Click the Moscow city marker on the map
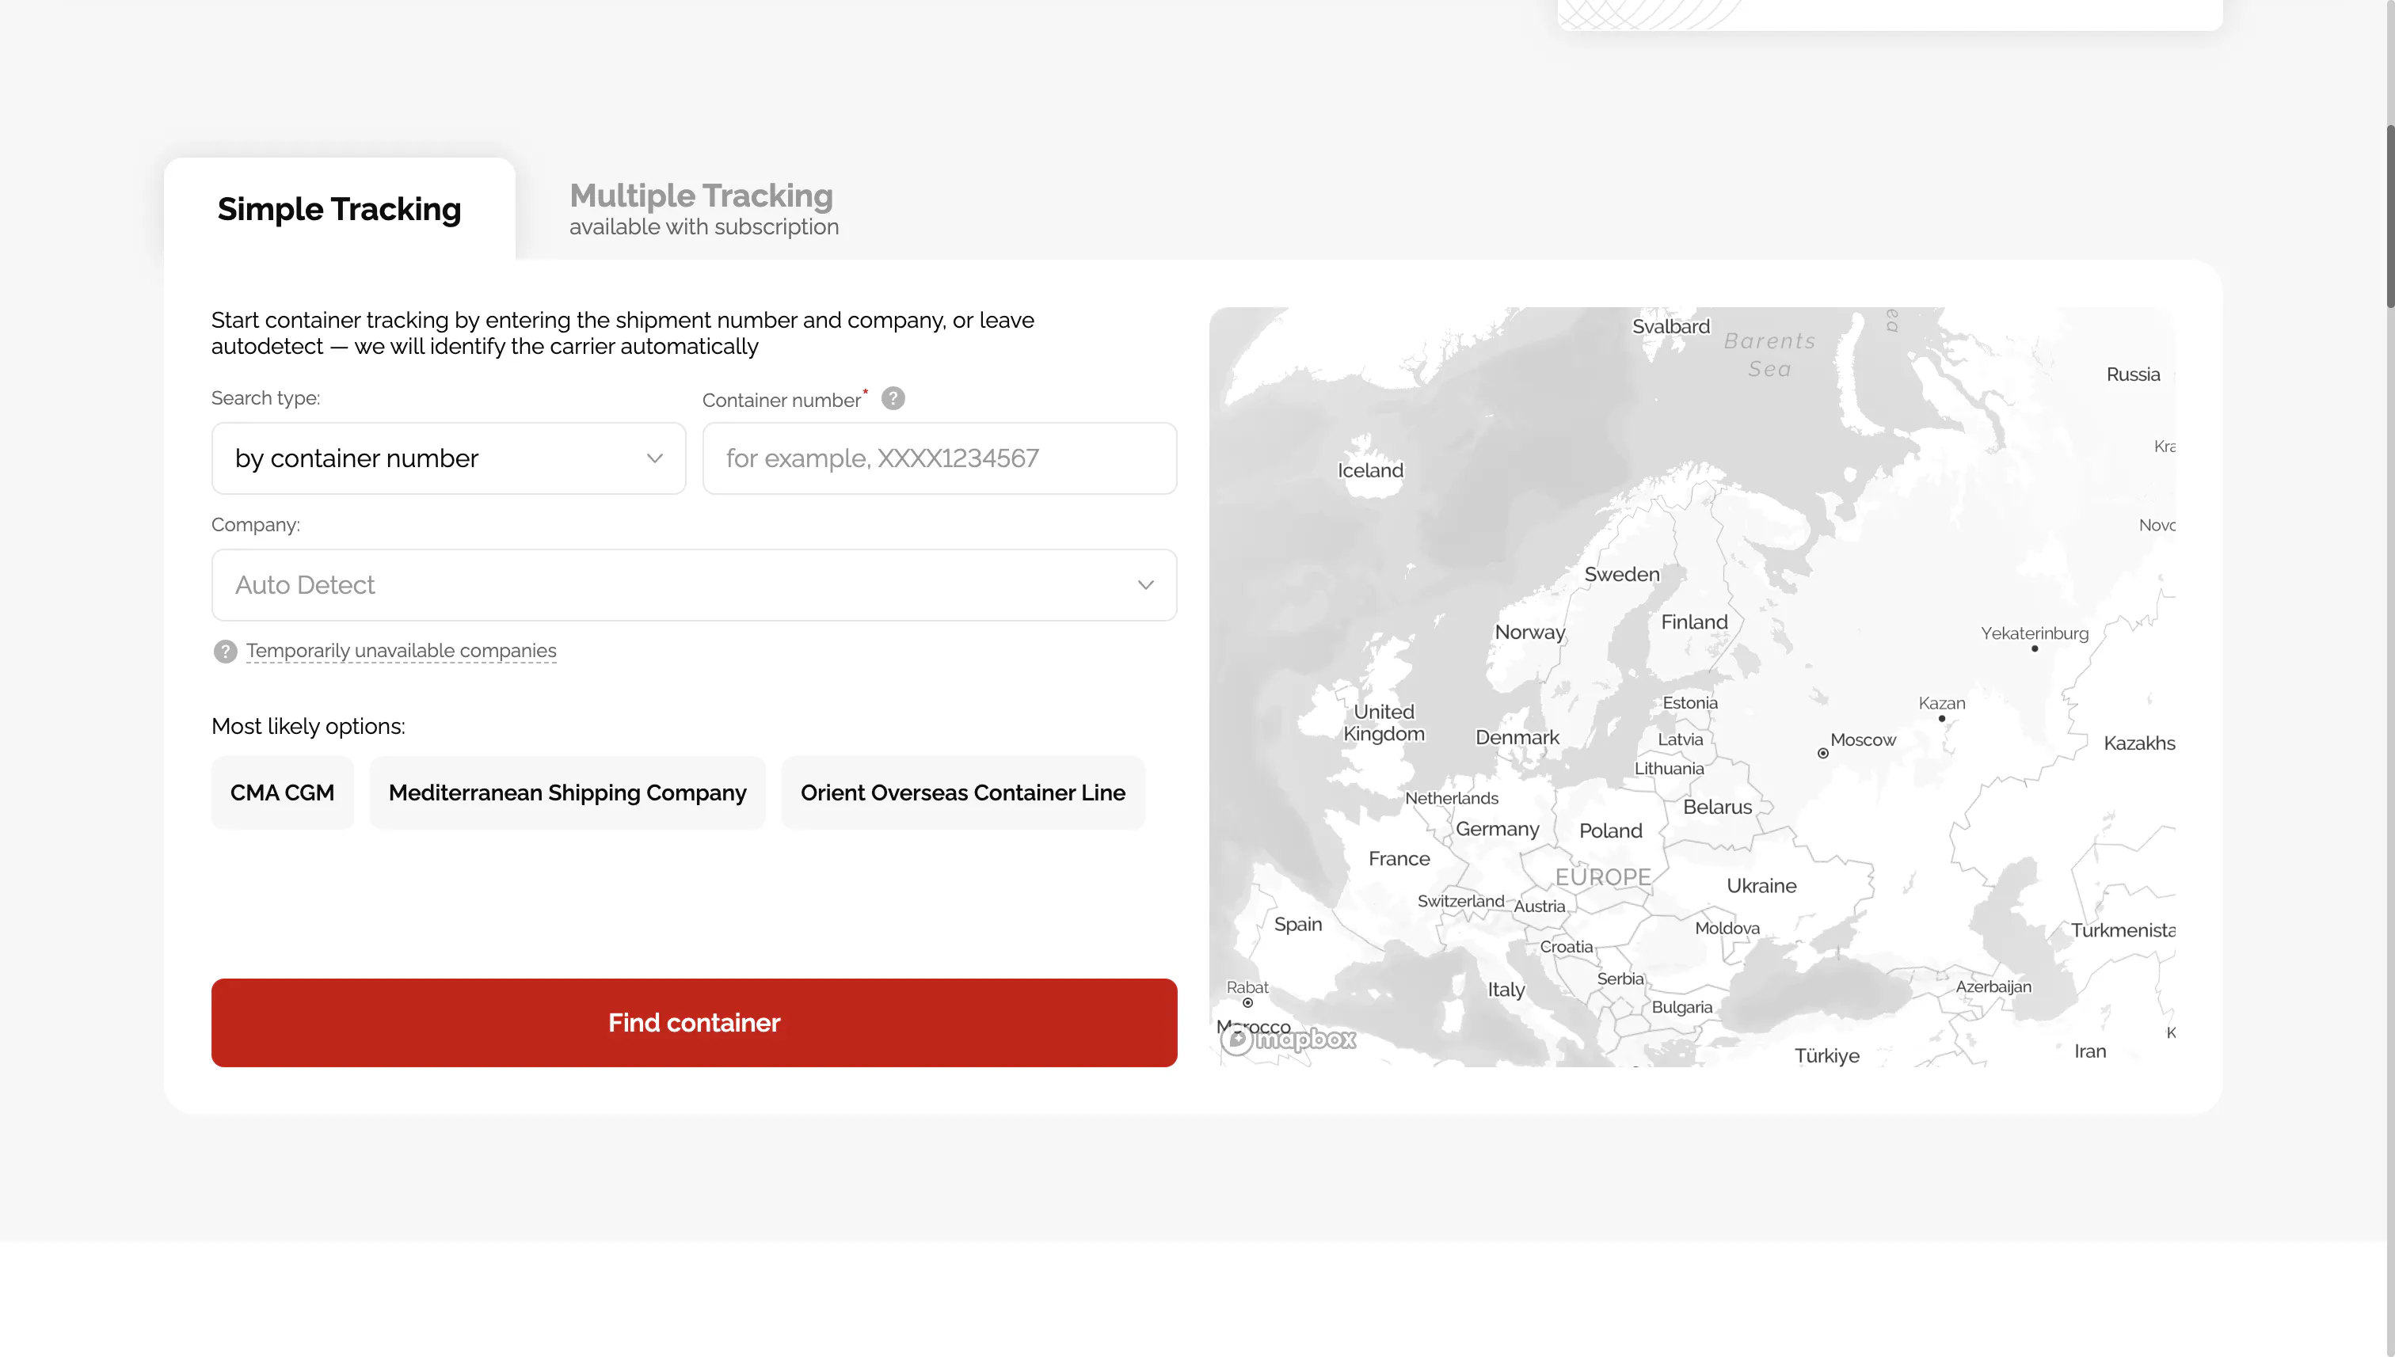Viewport: 2395px width, 1357px height. [1822, 753]
